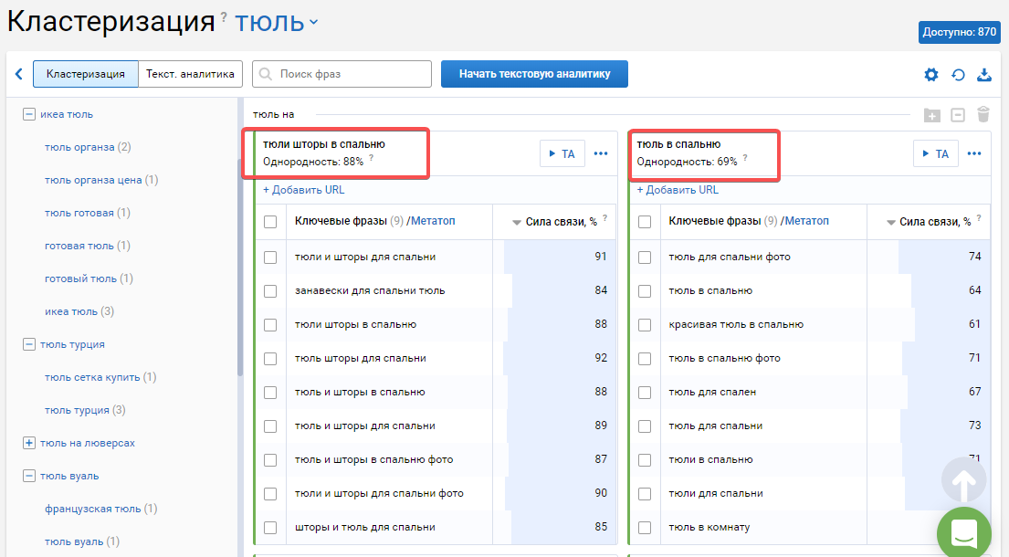Click the scroll-to-top arrow button
The image size is (1009, 557).
coord(963,480)
